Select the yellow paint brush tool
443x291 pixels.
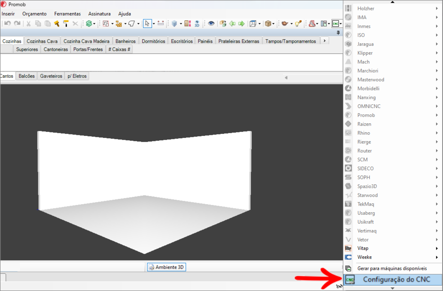coord(57,24)
